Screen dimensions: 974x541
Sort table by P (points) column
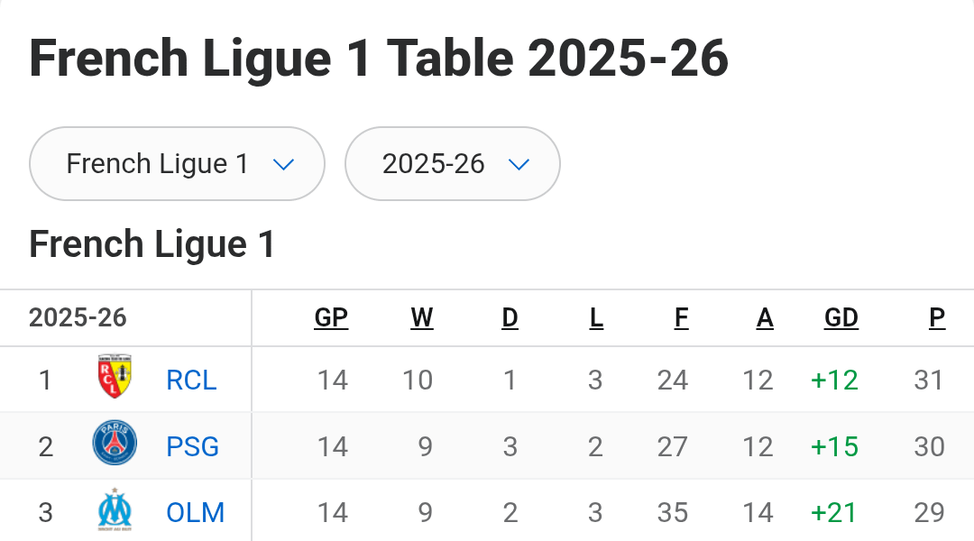point(937,317)
